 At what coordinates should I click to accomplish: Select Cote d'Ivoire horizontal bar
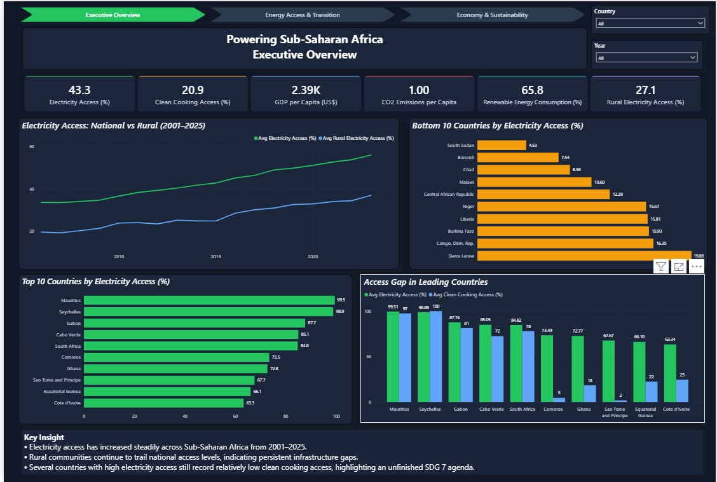point(164,403)
